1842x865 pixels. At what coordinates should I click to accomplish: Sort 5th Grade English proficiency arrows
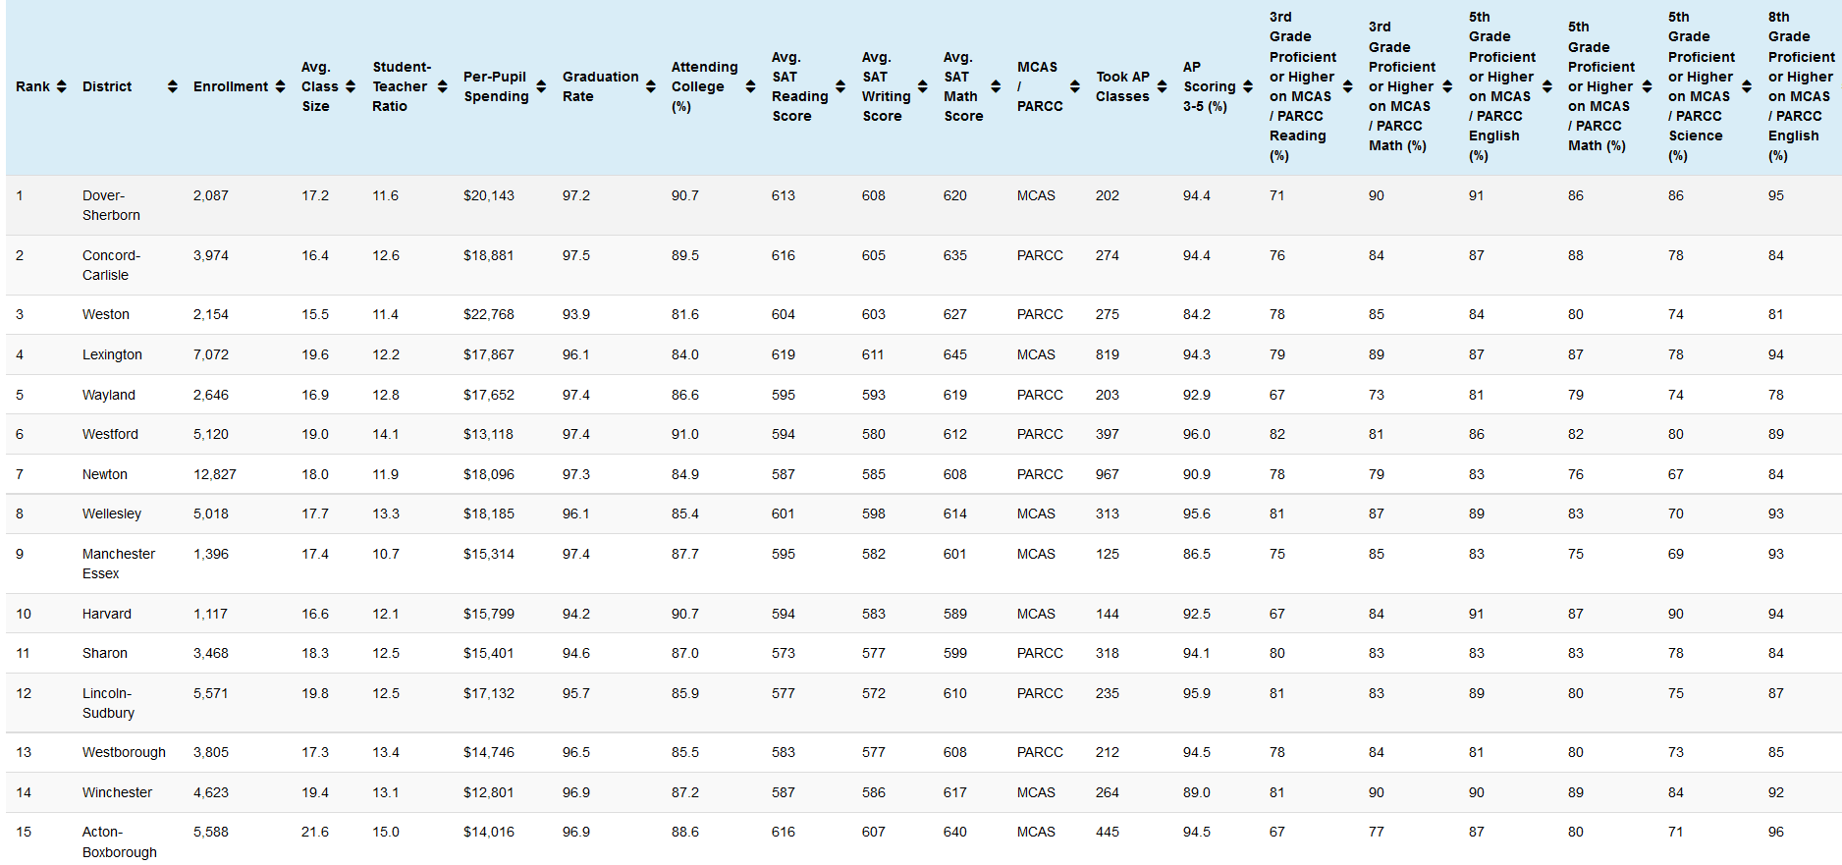coord(1547,86)
